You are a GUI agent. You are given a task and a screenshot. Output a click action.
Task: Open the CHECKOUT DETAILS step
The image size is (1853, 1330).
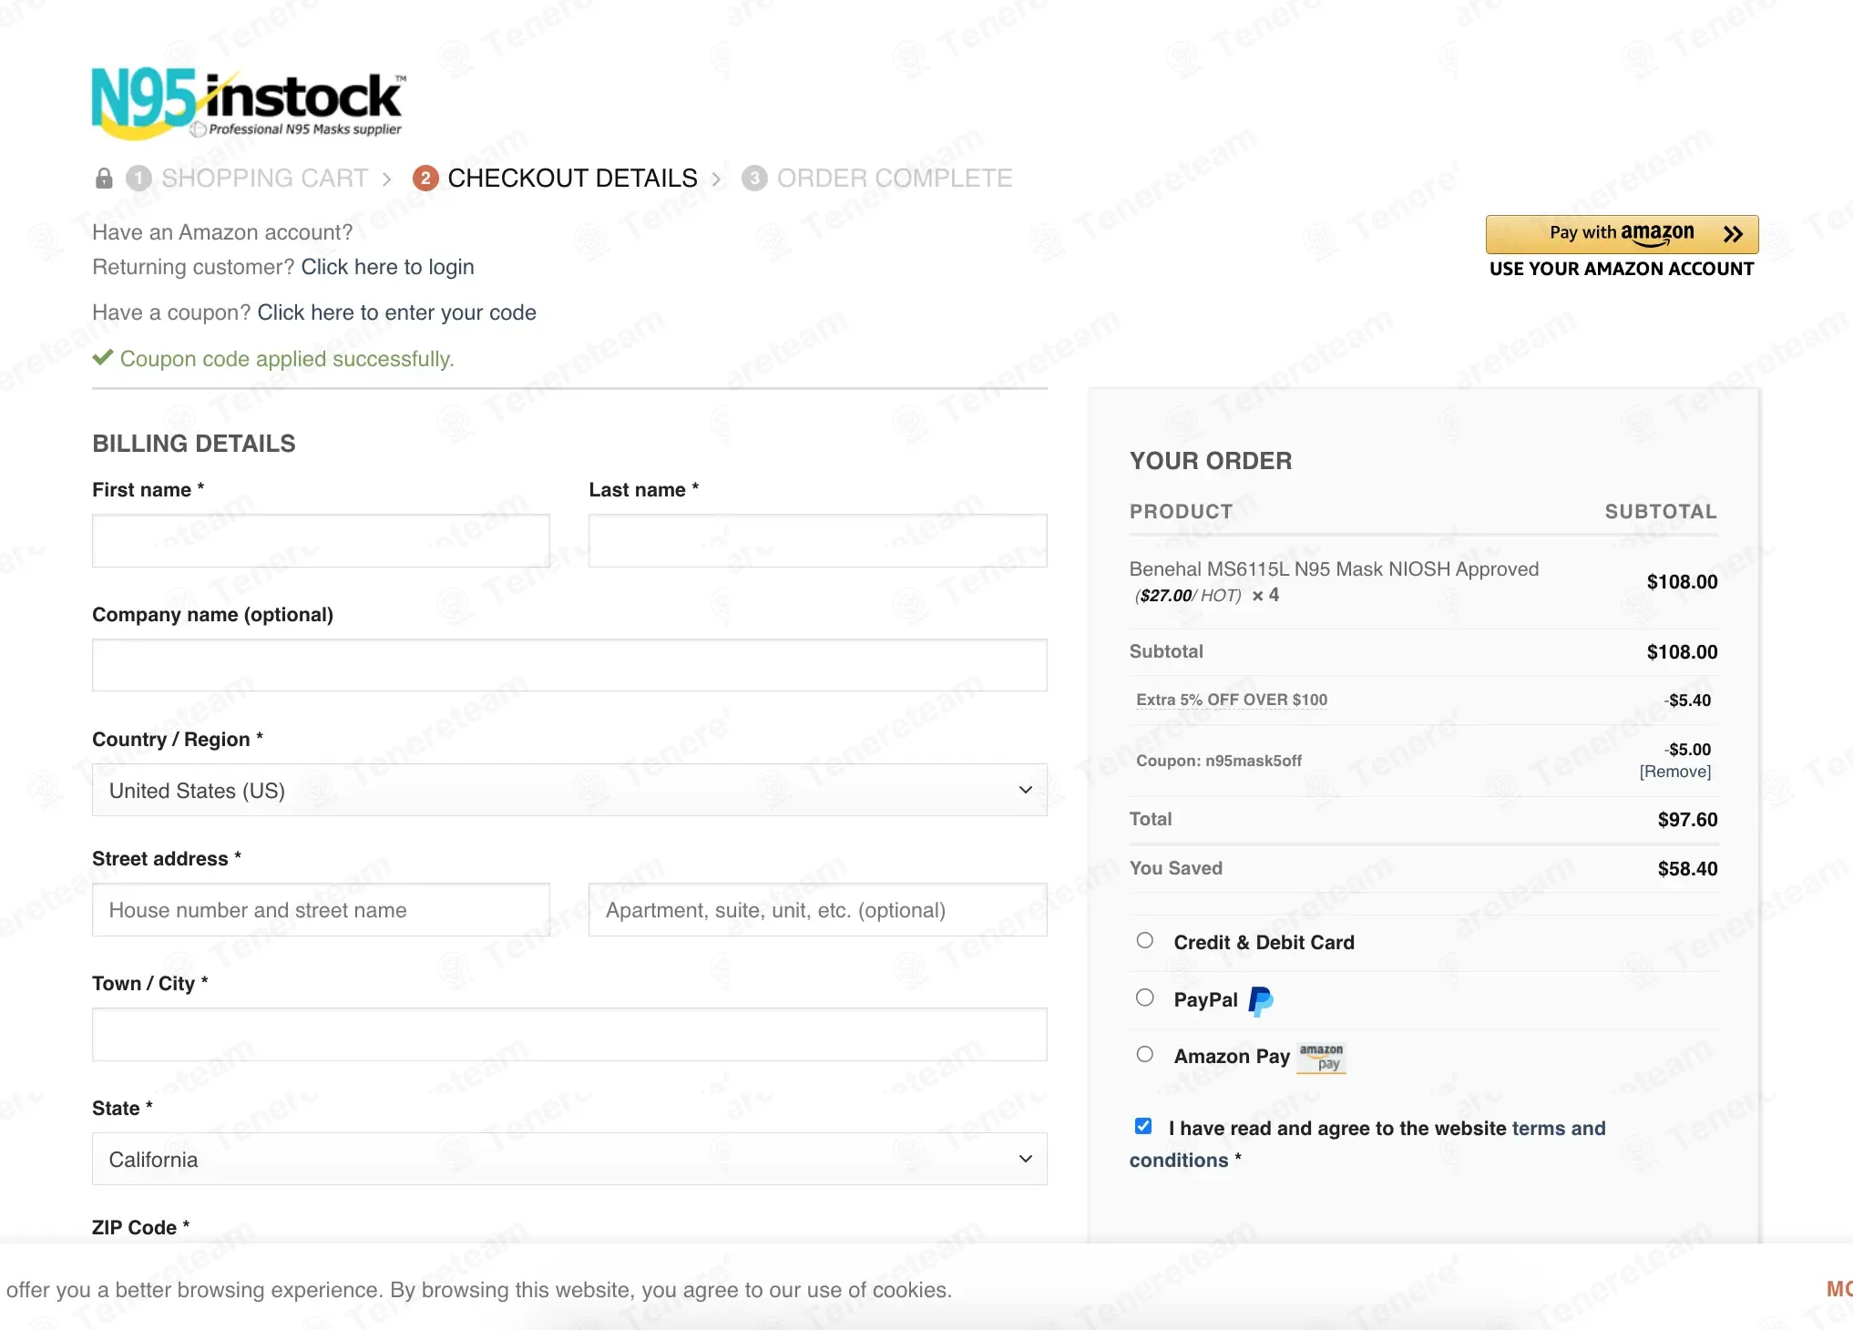tap(572, 178)
